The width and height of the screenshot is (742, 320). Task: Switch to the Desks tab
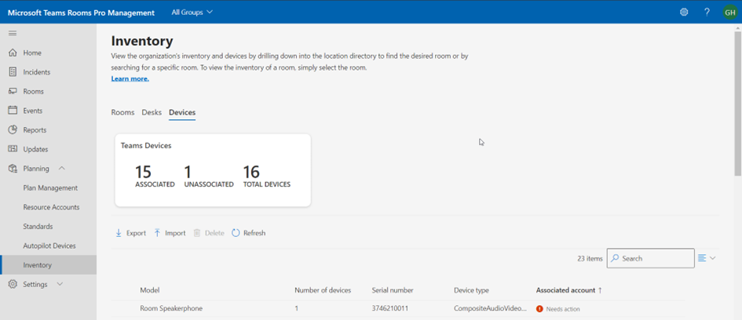click(x=152, y=112)
